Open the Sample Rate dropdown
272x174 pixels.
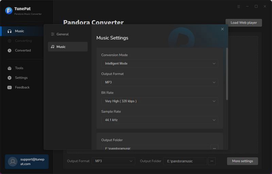pyautogui.click(x=159, y=120)
